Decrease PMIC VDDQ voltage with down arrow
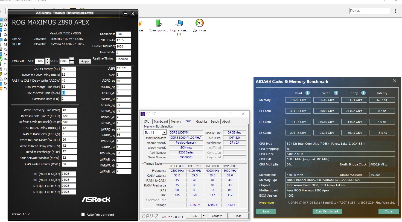The height and width of the screenshot is (222, 402). [72, 63]
